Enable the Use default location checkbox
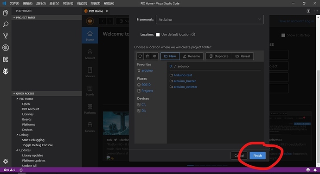 click(158, 35)
